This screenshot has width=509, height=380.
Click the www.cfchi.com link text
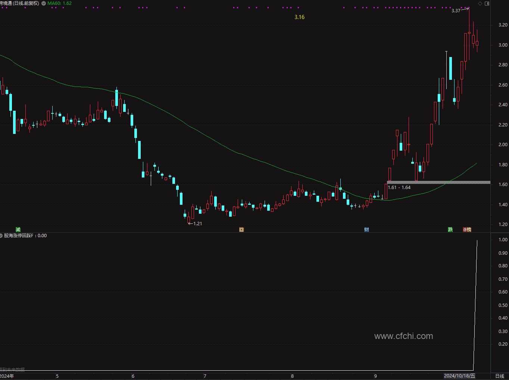pos(403,336)
